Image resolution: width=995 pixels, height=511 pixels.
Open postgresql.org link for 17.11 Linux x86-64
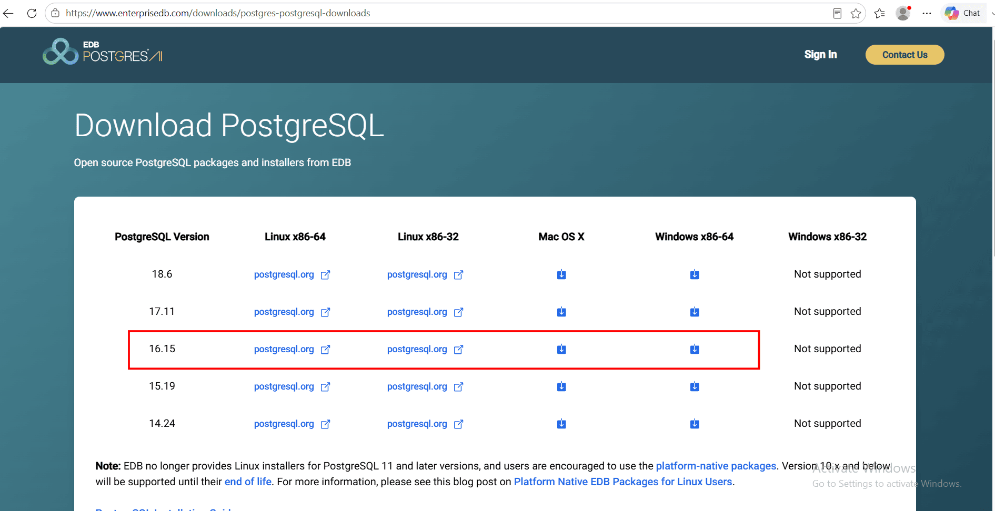click(292, 312)
